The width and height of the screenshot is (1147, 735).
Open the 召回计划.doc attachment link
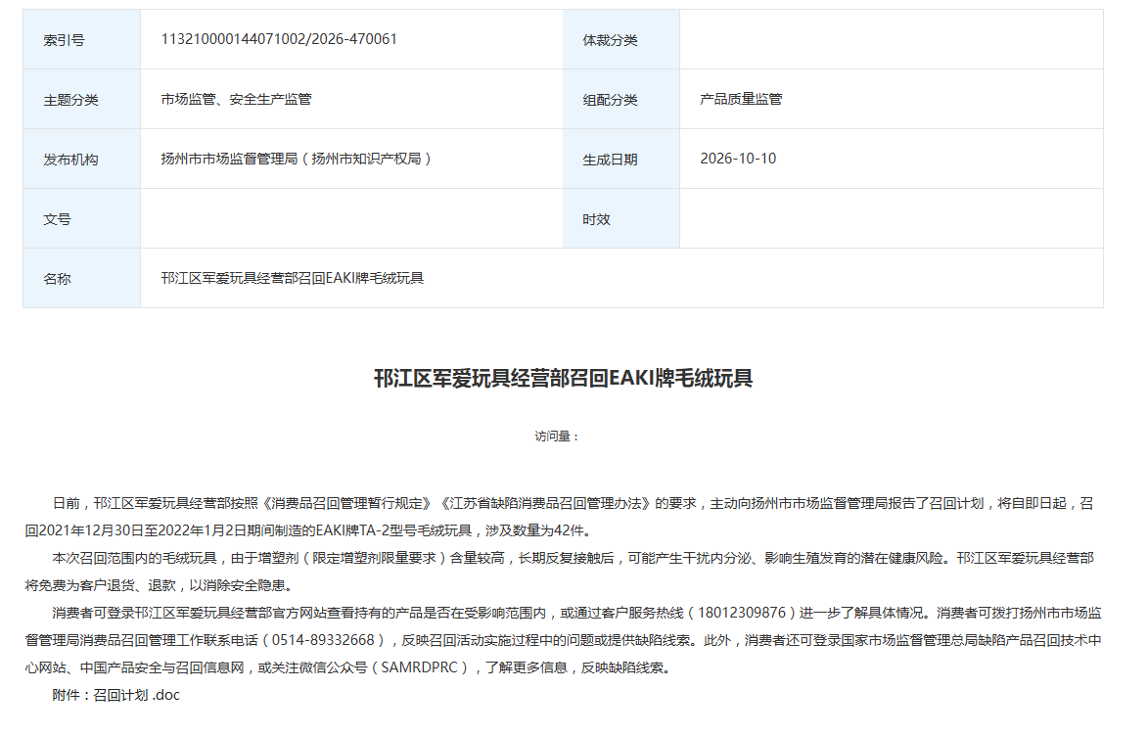[x=137, y=695]
